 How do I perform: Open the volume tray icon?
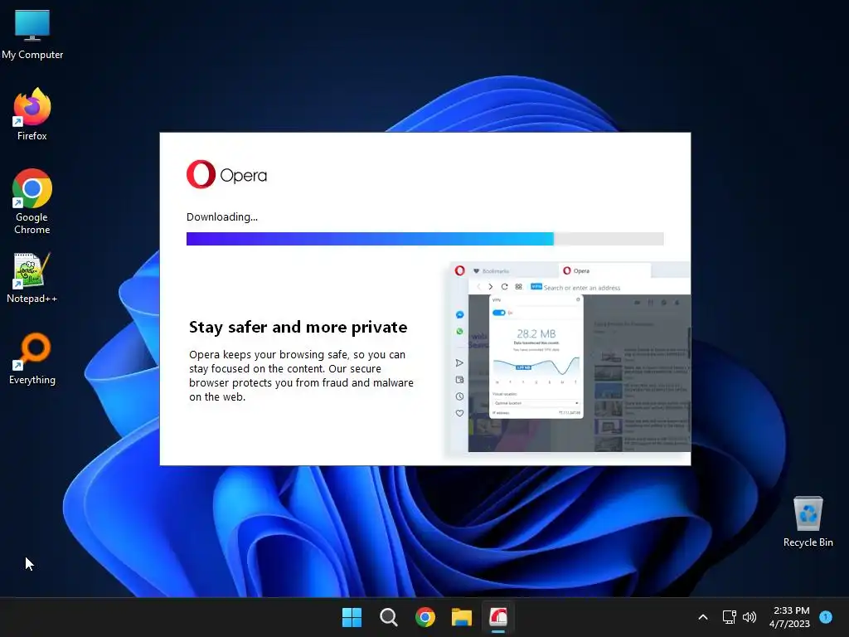point(750,617)
